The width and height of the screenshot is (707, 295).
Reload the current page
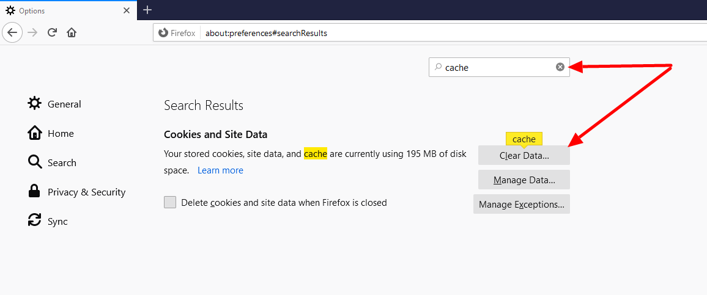pos(53,32)
